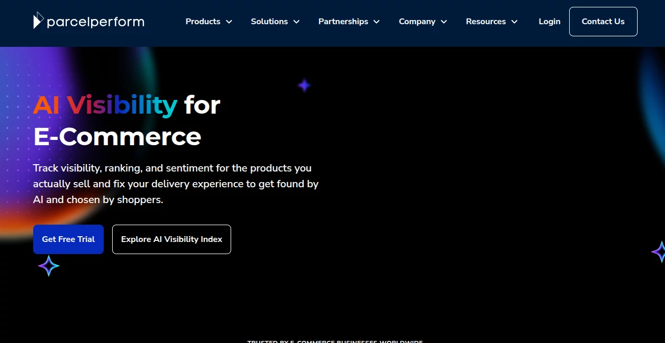665x343 pixels.
Task: Click the Contact Us button
Action: (603, 22)
